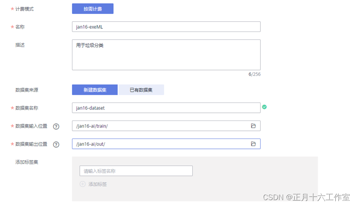Open the help tooltip for 数据集输出位置
Image resolution: width=356 pixels, height=205 pixels.
(x=56, y=145)
